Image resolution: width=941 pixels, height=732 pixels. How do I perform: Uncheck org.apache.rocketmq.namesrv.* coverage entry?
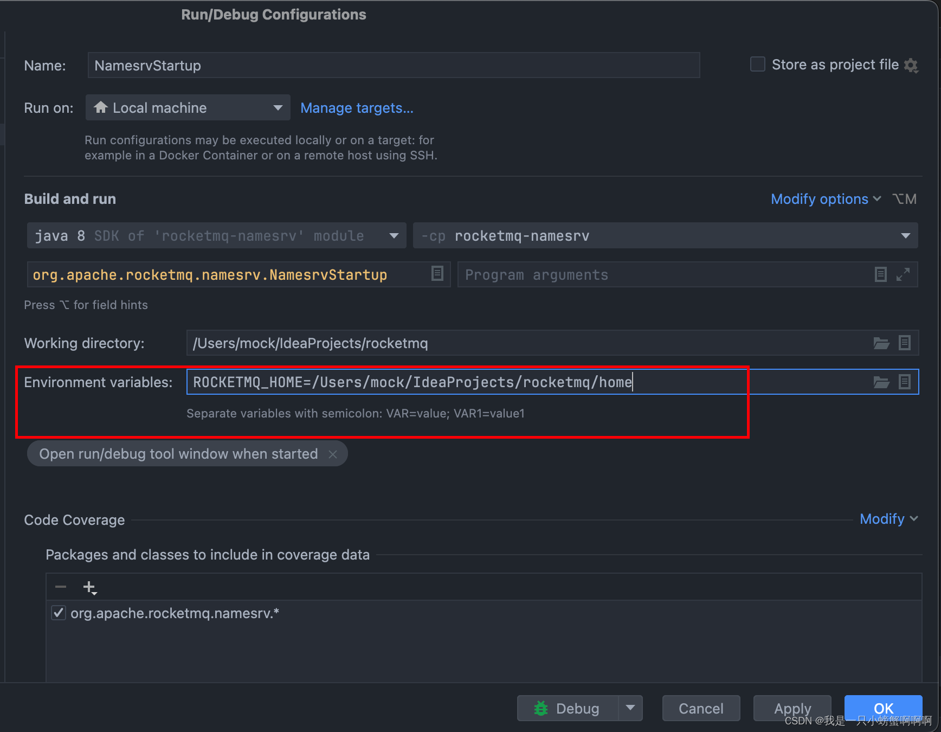point(58,613)
